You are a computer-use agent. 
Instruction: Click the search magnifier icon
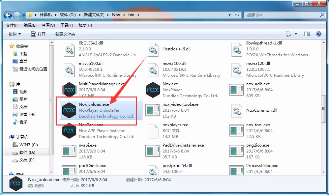point(322,15)
